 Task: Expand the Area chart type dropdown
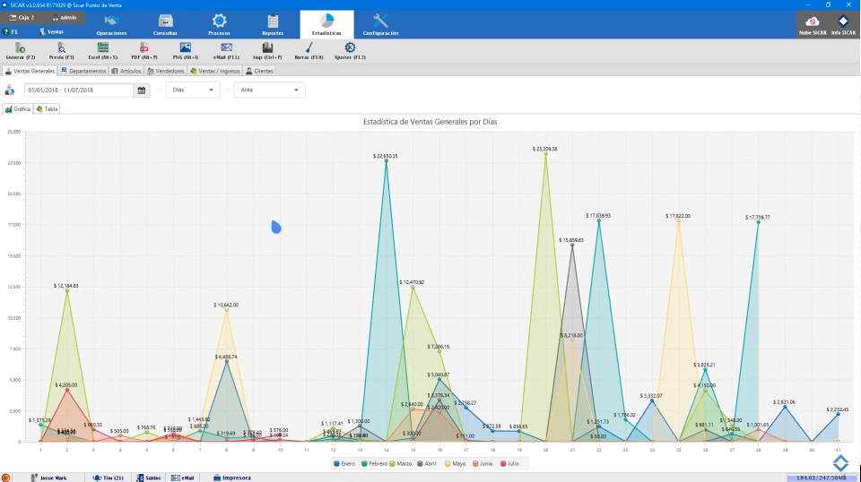pos(269,90)
